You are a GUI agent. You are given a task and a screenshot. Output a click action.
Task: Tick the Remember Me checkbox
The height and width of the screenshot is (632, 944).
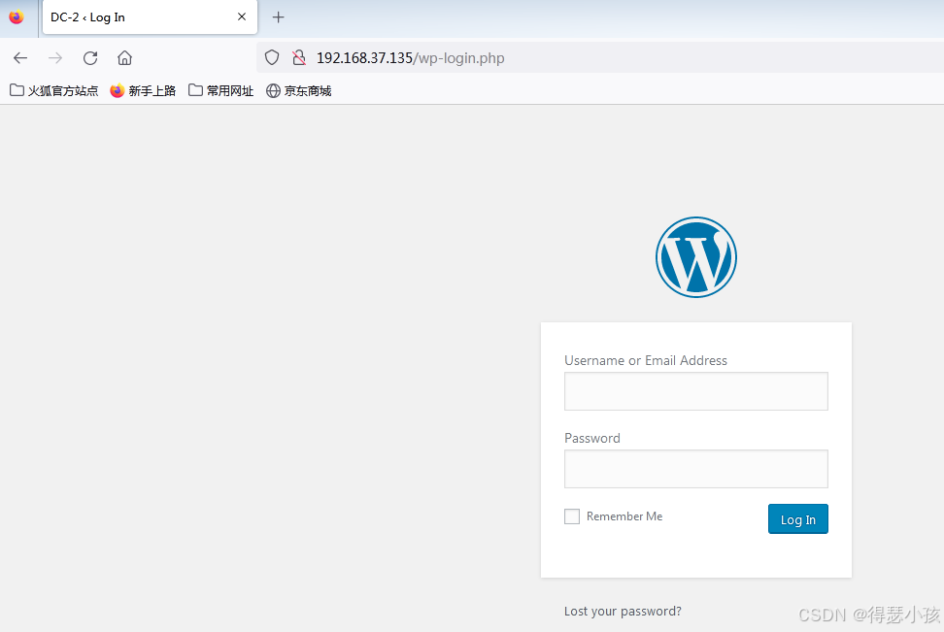tap(572, 516)
